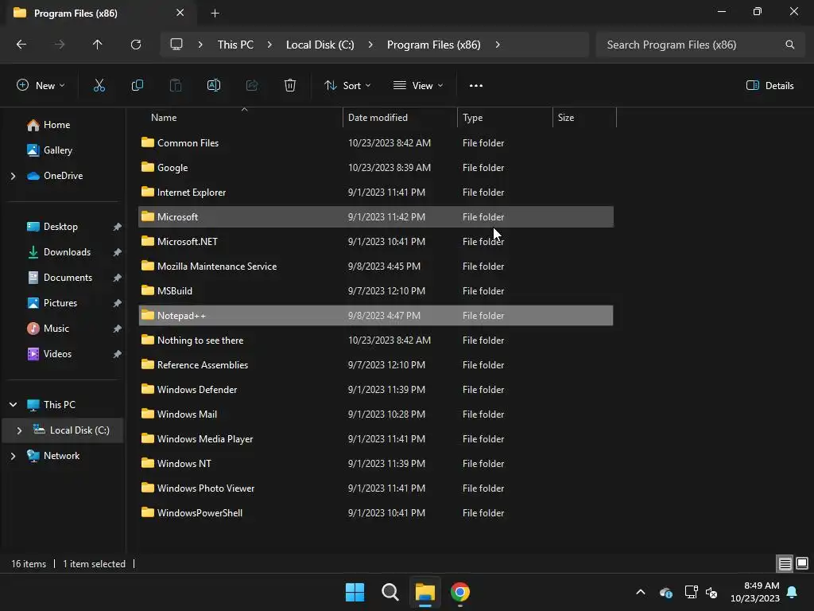Open the Windows Start menu
Image resolution: width=814 pixels, height=611 pixels.
[355, 592]
